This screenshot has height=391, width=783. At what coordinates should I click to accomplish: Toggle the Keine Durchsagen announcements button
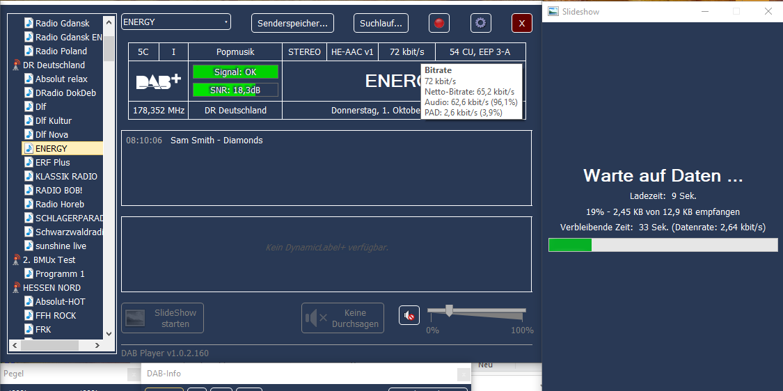pos(342,318)
